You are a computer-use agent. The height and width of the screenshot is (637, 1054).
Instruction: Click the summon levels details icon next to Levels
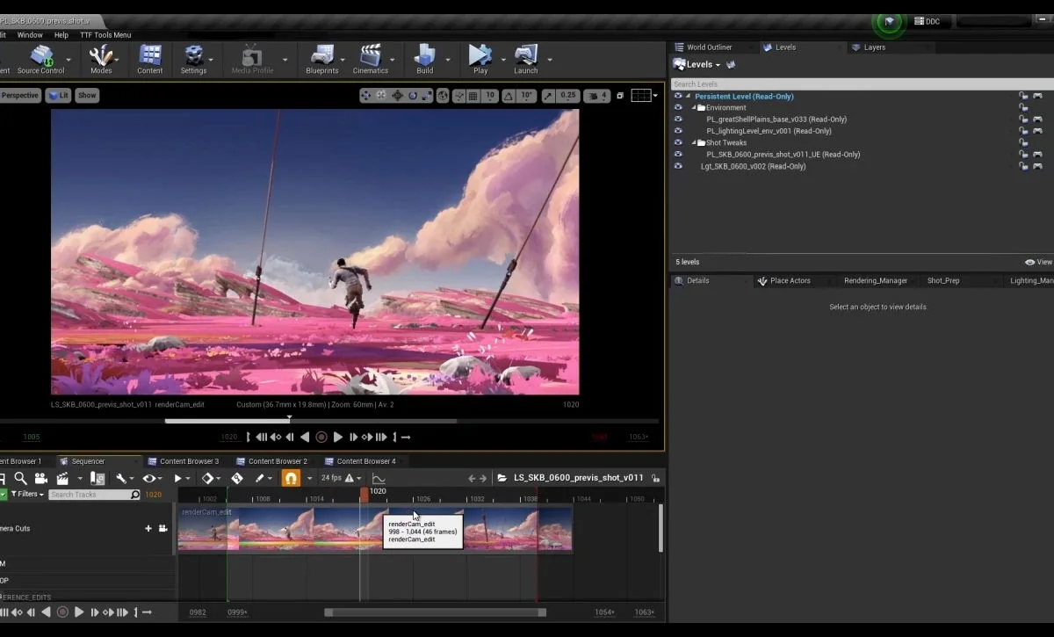731,64
